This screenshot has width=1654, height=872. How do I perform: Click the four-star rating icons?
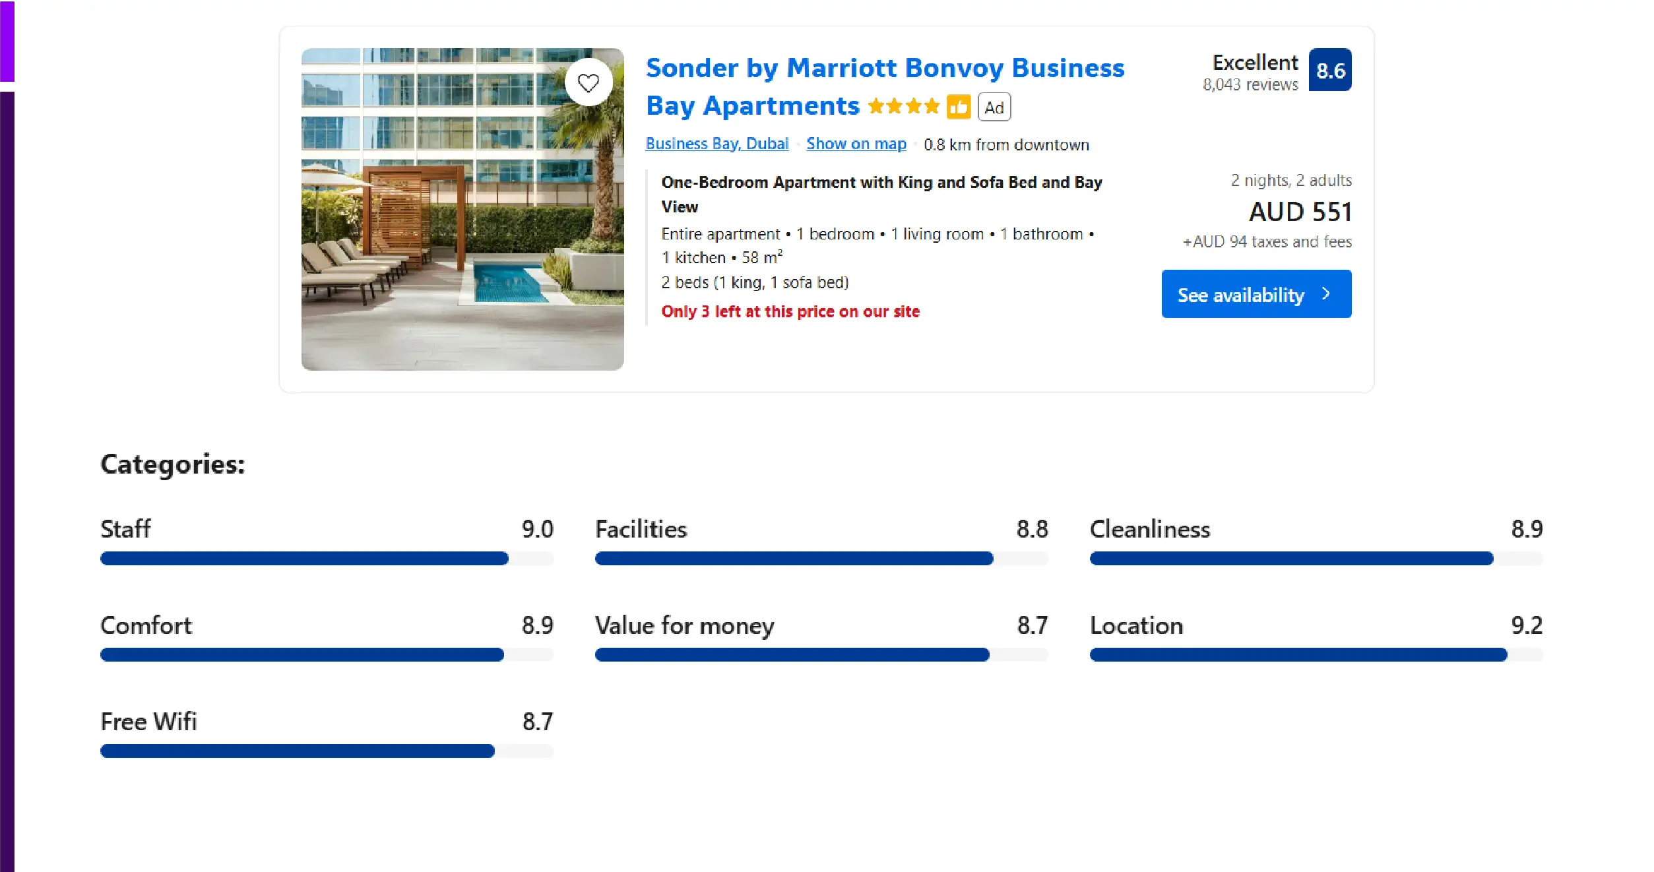click(x=903, y=107)
